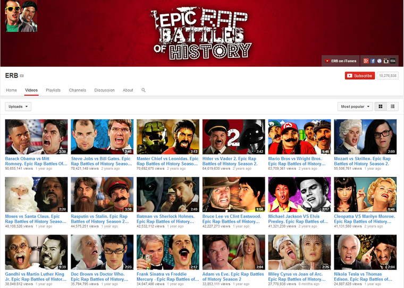Open Cleopatra VS Marilyn Monroe title link
Image resolution: width=404 pixels, height=288 pixels.
[x=365, y=219]
